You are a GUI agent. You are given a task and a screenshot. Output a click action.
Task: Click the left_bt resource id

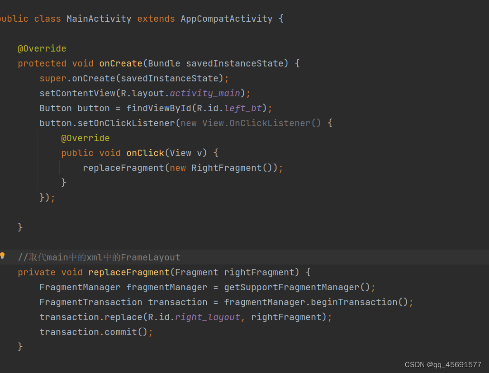pyautogui.click(x=243, y=109)
